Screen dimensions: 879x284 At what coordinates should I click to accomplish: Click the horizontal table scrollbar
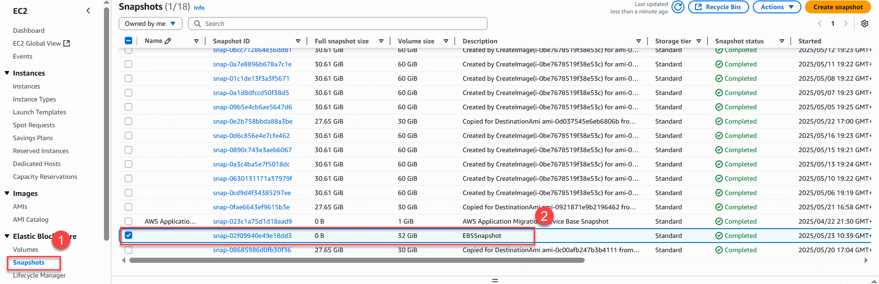pos(356,260)
